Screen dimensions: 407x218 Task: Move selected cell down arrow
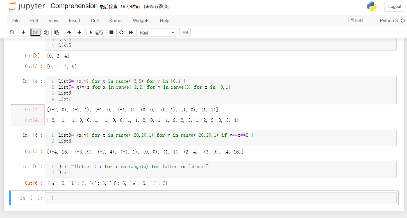pyautogui.click(x=79, y=33)
